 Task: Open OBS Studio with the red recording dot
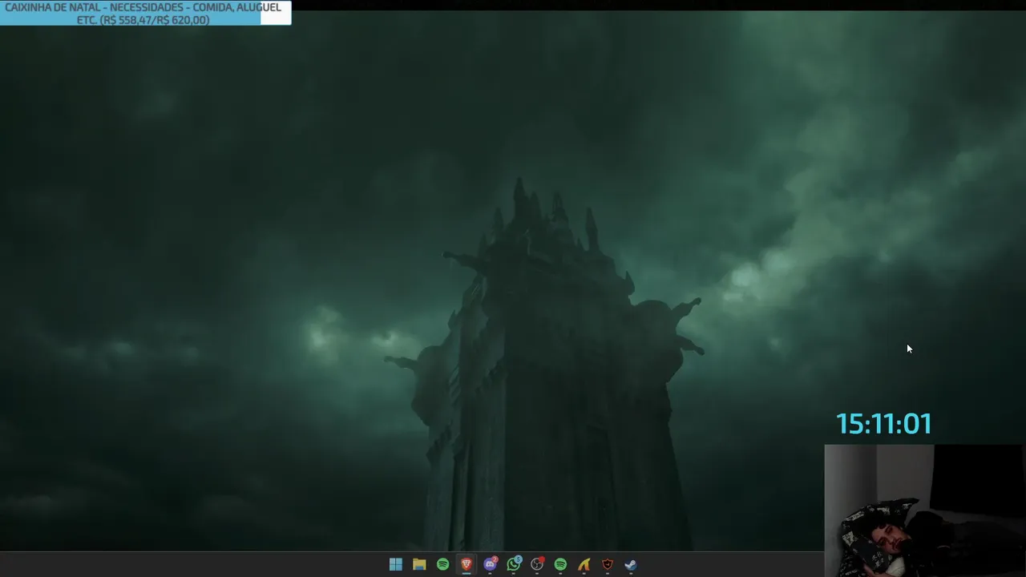coord(537,564)
